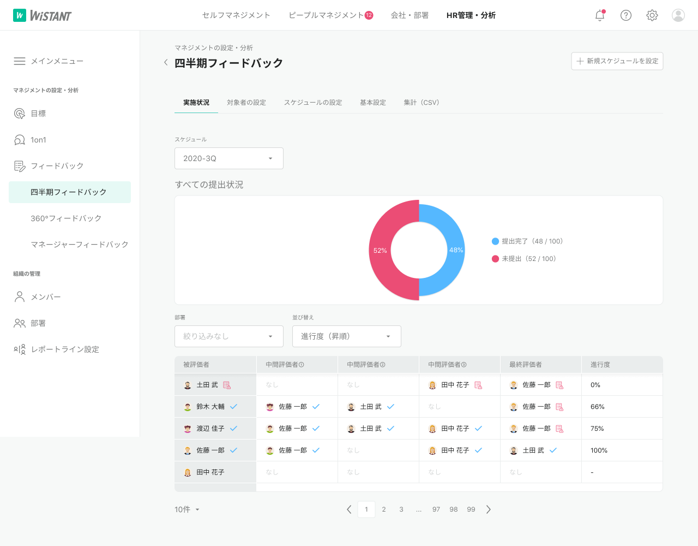
Task: Click the checkmark beside 土田 武 in 100% row
Action: click(x=553, y=450)
